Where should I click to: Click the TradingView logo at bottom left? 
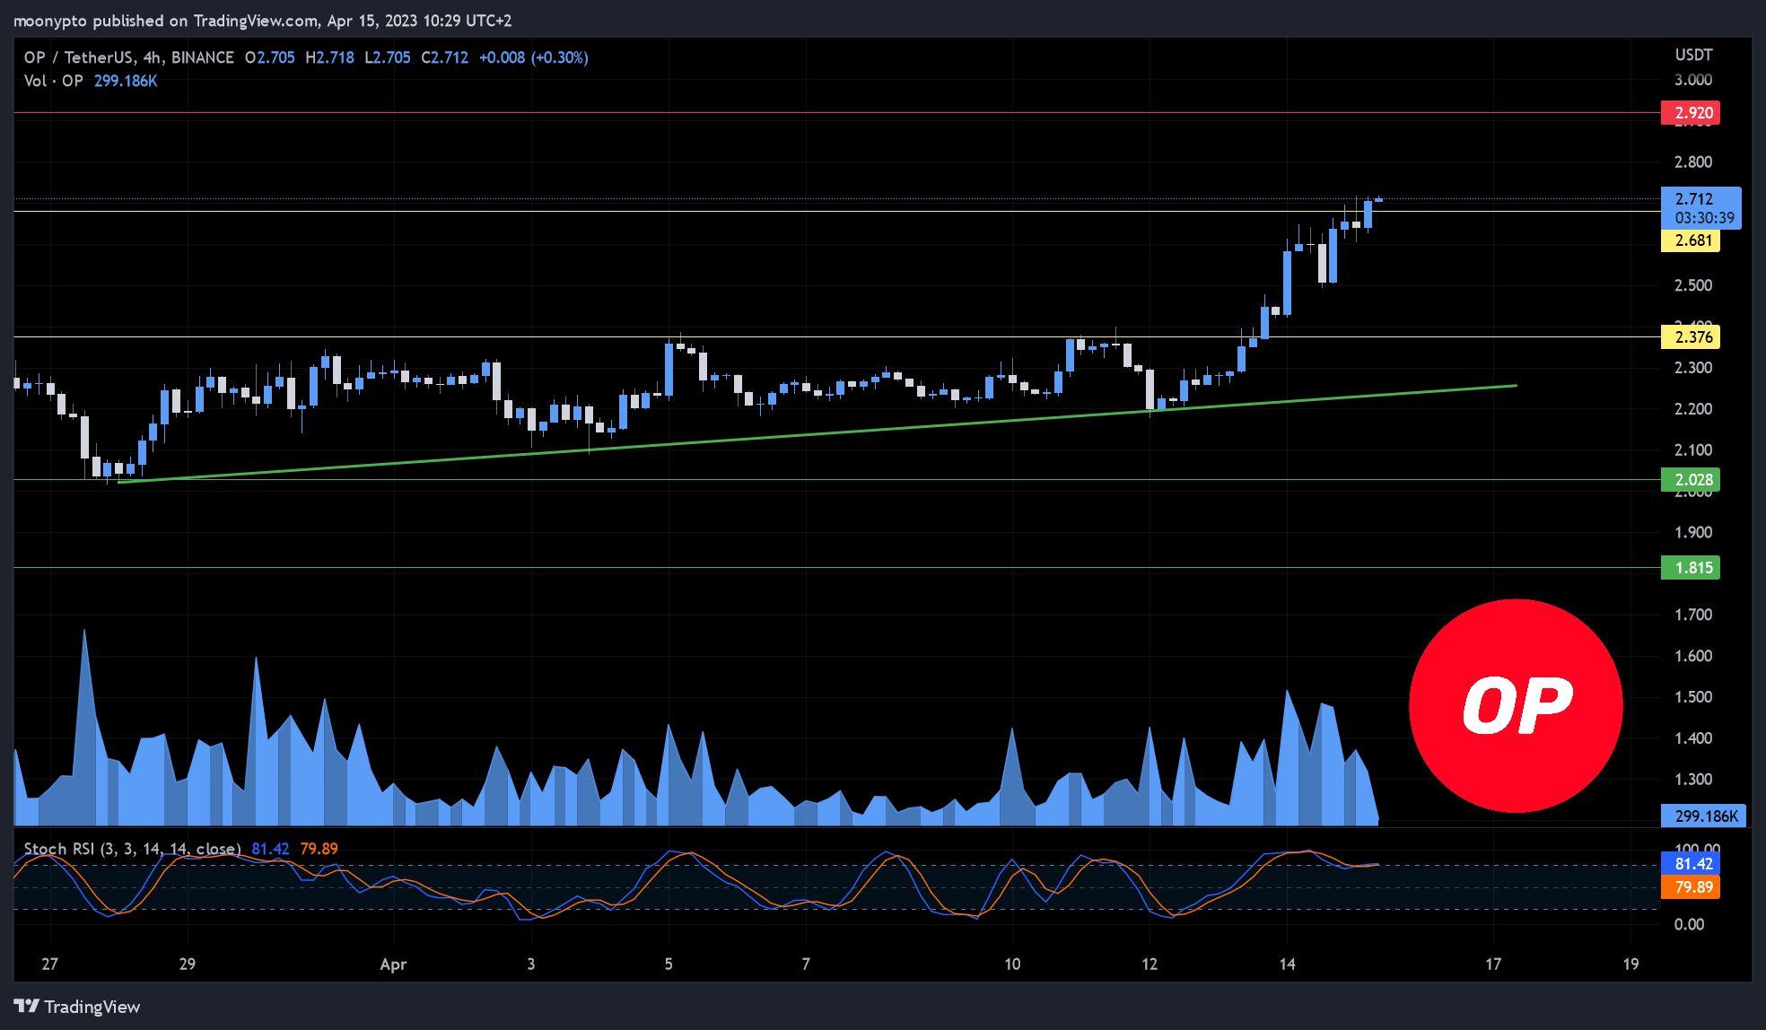coord(77,1007)
